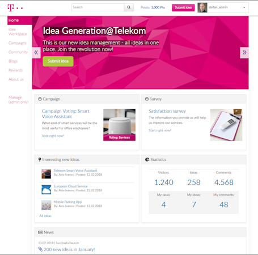Image resolution: width=258 pixels, height=255 pixels.
Task: Click My comments value 48
Action: [x=224, y=205]
